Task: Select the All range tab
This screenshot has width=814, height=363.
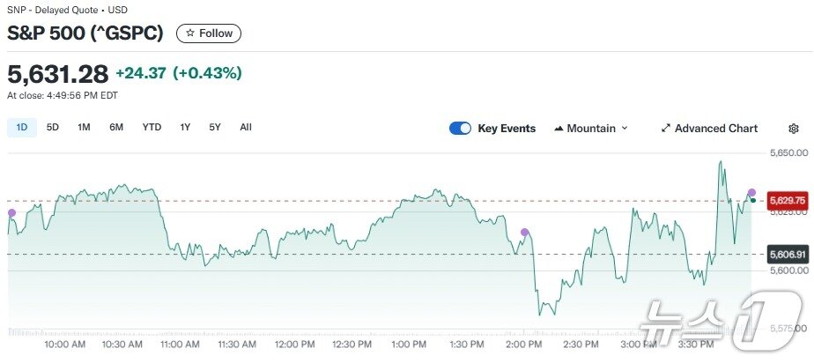Action: point(246,127)
